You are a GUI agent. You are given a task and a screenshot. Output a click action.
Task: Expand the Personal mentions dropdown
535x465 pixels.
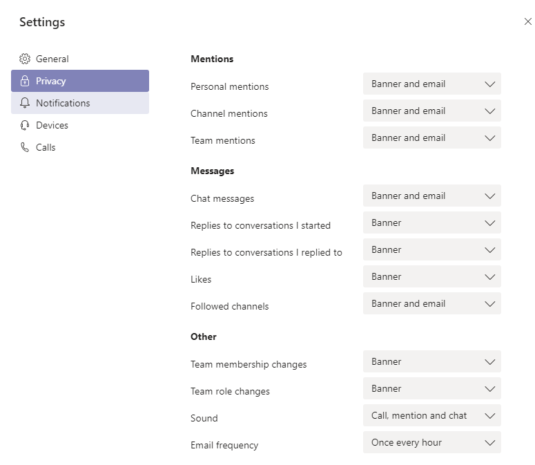point(432,84)
